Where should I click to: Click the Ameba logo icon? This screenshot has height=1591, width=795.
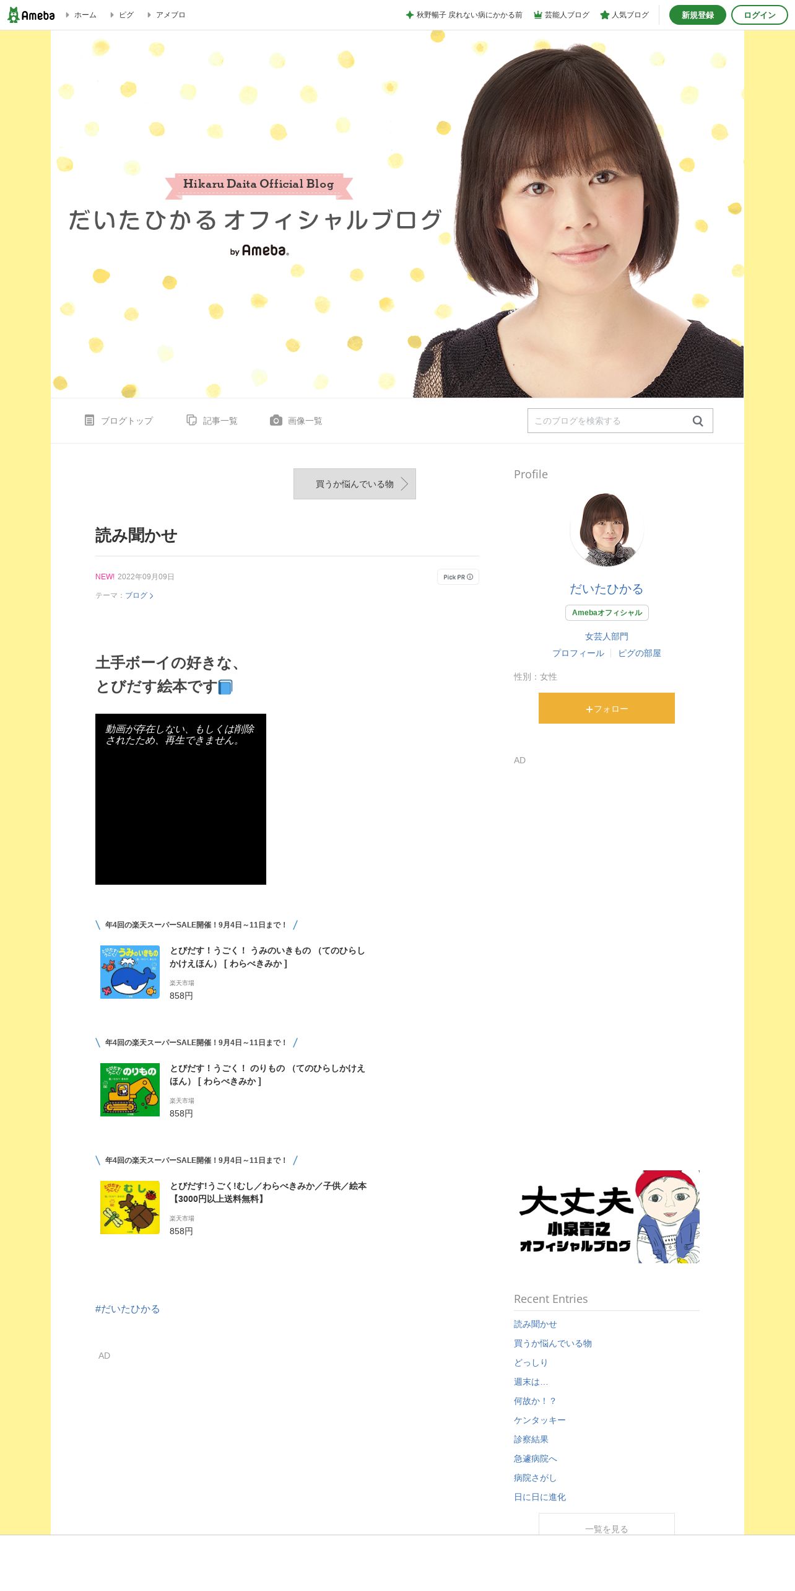31,15
